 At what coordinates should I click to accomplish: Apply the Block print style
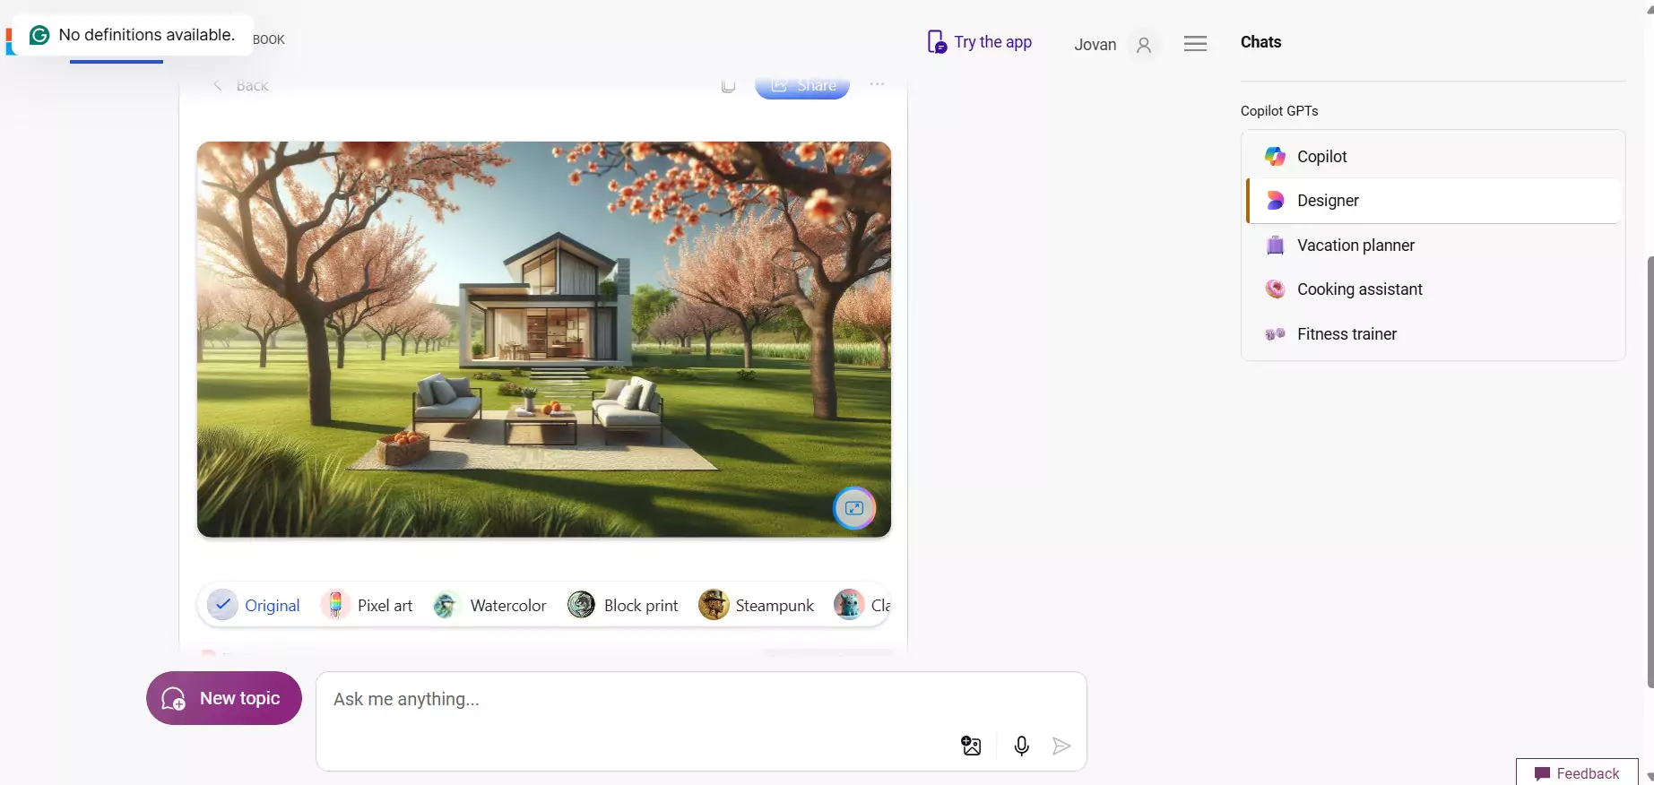coord(623,605)
